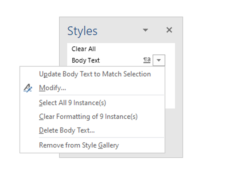This screenshot has height=173, width=228.
Task: Choose Remove from Style Gallery
Action: [x=79, y=145]
